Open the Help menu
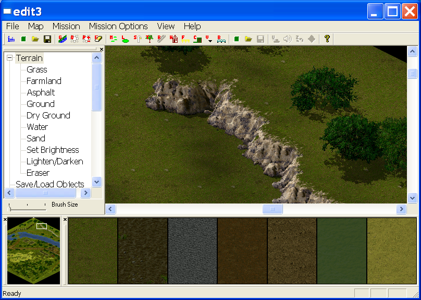 [x=192, y=26]
